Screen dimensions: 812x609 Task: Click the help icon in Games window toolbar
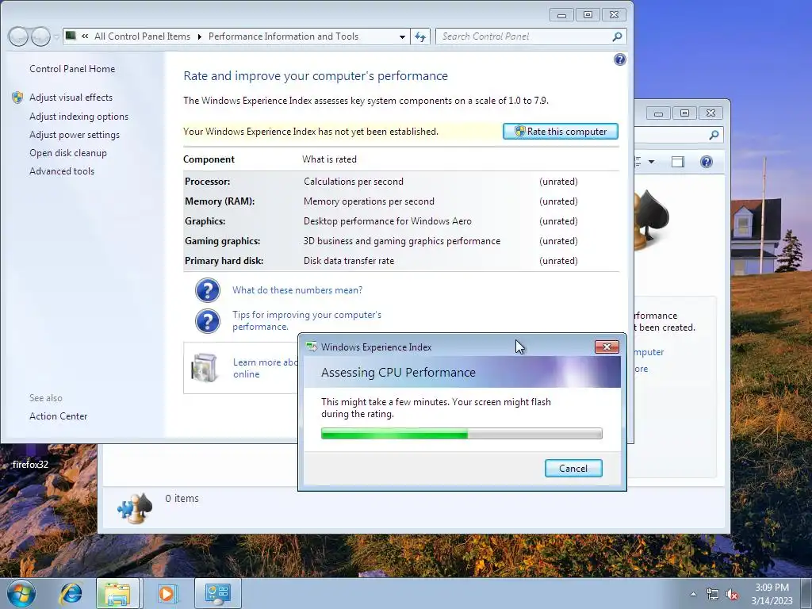pos(707,162)
